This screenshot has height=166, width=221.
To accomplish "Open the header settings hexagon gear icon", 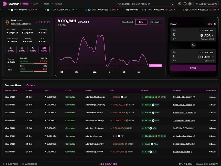I will (180, 4).
